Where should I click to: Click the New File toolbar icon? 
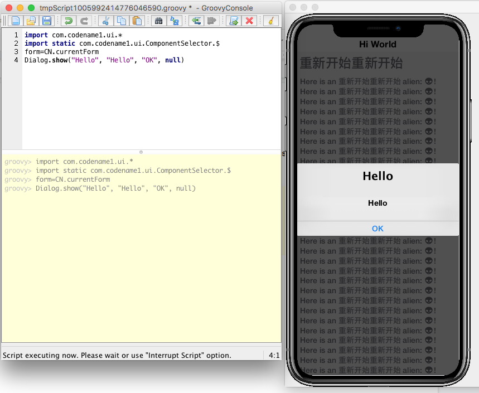16,21
